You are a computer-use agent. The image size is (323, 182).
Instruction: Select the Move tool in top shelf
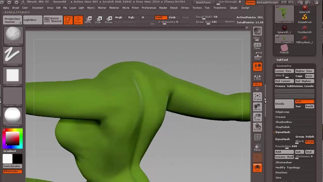(x=88, y=20)
